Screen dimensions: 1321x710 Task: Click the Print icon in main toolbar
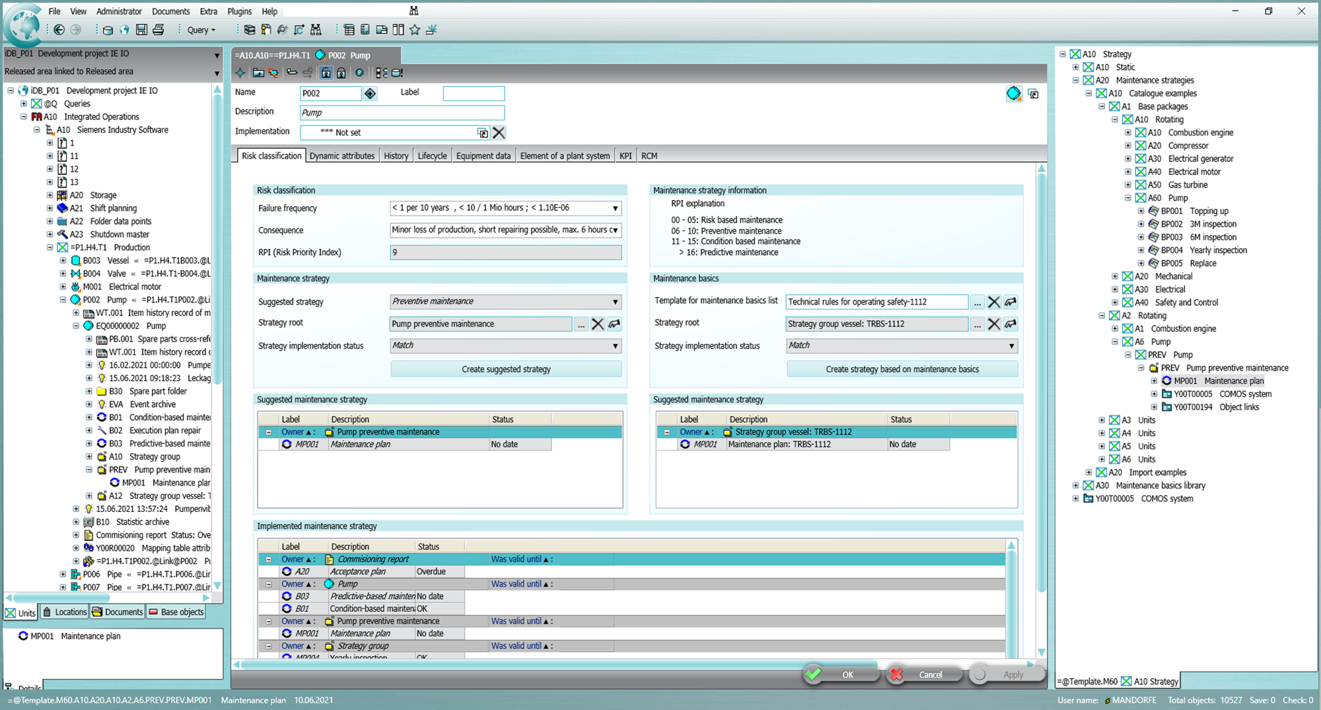click(159, 30)
